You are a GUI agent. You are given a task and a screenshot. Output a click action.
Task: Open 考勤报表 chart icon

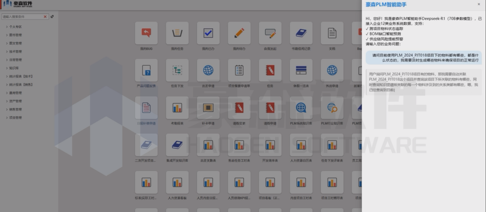(x=177, y=108)
